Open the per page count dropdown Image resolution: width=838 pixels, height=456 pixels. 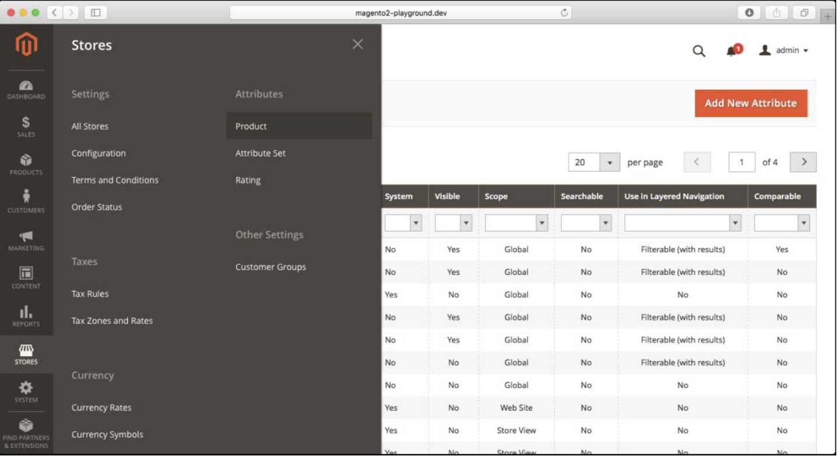coord(610,162)
